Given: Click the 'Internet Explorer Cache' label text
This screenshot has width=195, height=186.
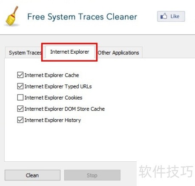Looking at the screenshot, I should [52, 75].
